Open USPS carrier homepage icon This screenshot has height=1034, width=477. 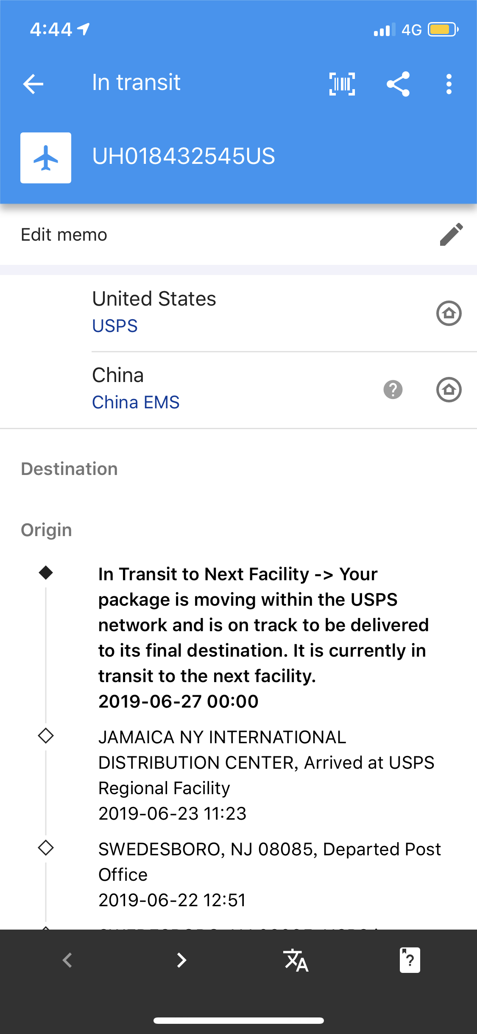pos(449,313)
